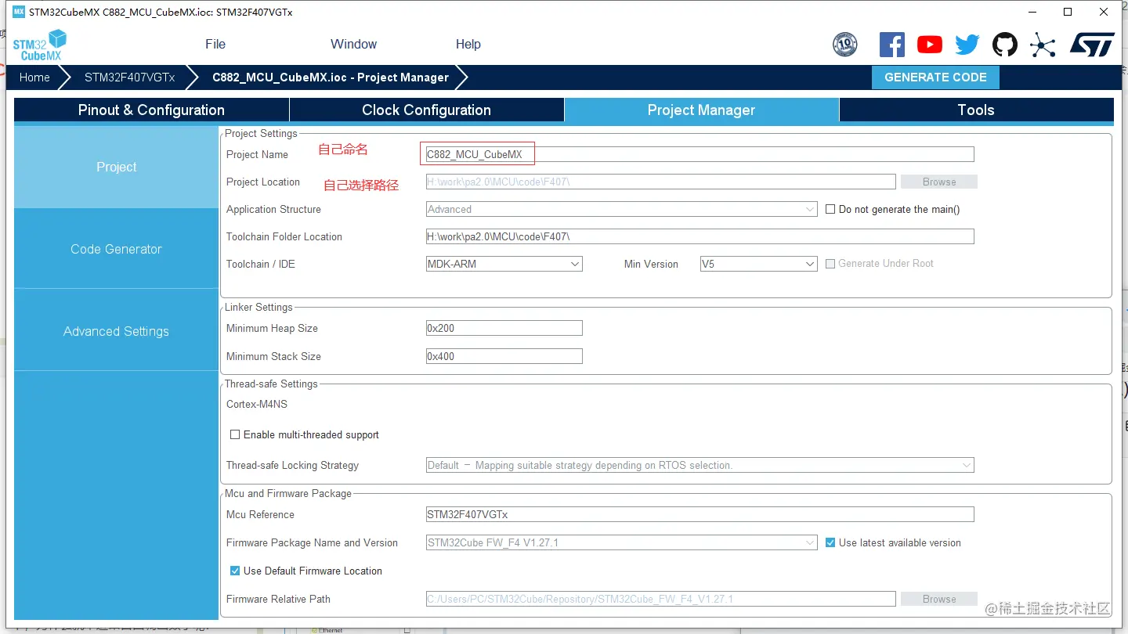Open the File menu

point(215,44)
